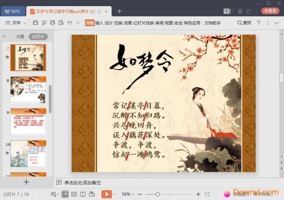Start slideshow with orange play button
The height and width of the screenshot is (200, 284).
pyautogui.click(x=106, y=194)
